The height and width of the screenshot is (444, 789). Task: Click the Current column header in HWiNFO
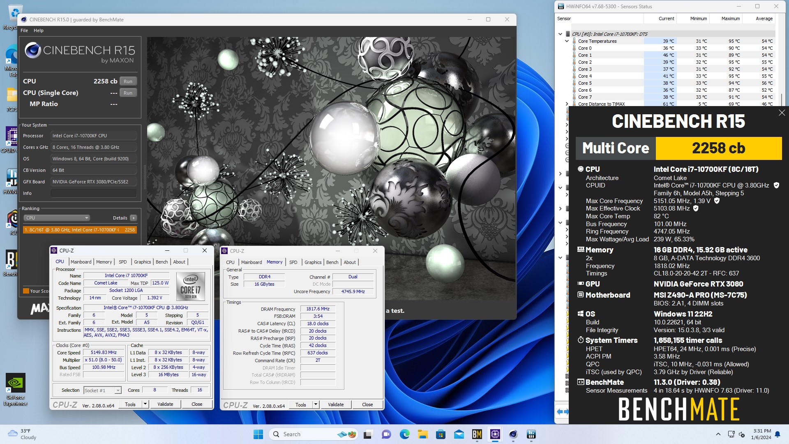[x=660, y=18]
